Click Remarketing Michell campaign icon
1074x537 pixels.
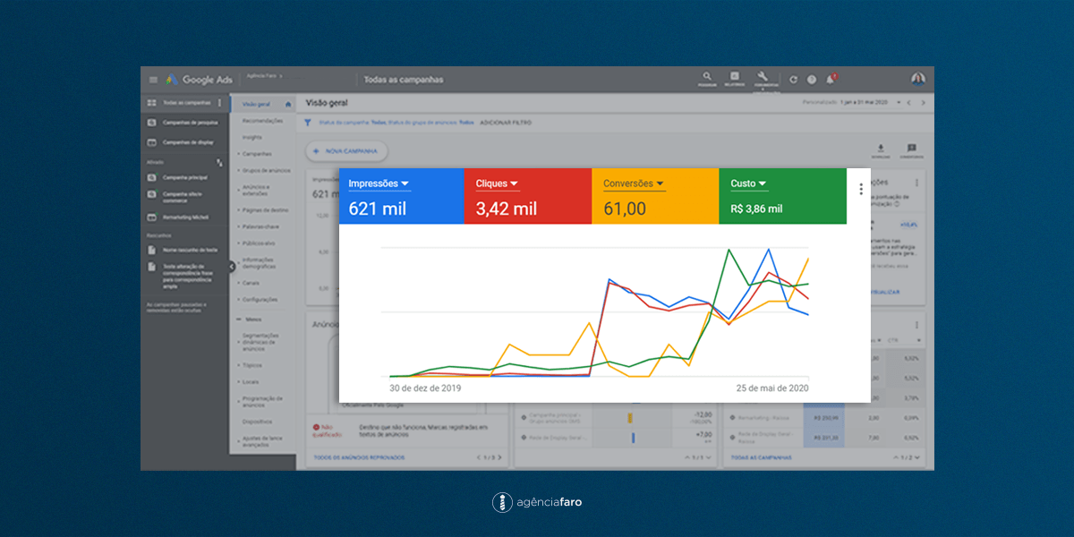[152, 217]
